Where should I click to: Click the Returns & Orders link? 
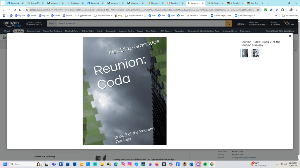click(275, 24)
